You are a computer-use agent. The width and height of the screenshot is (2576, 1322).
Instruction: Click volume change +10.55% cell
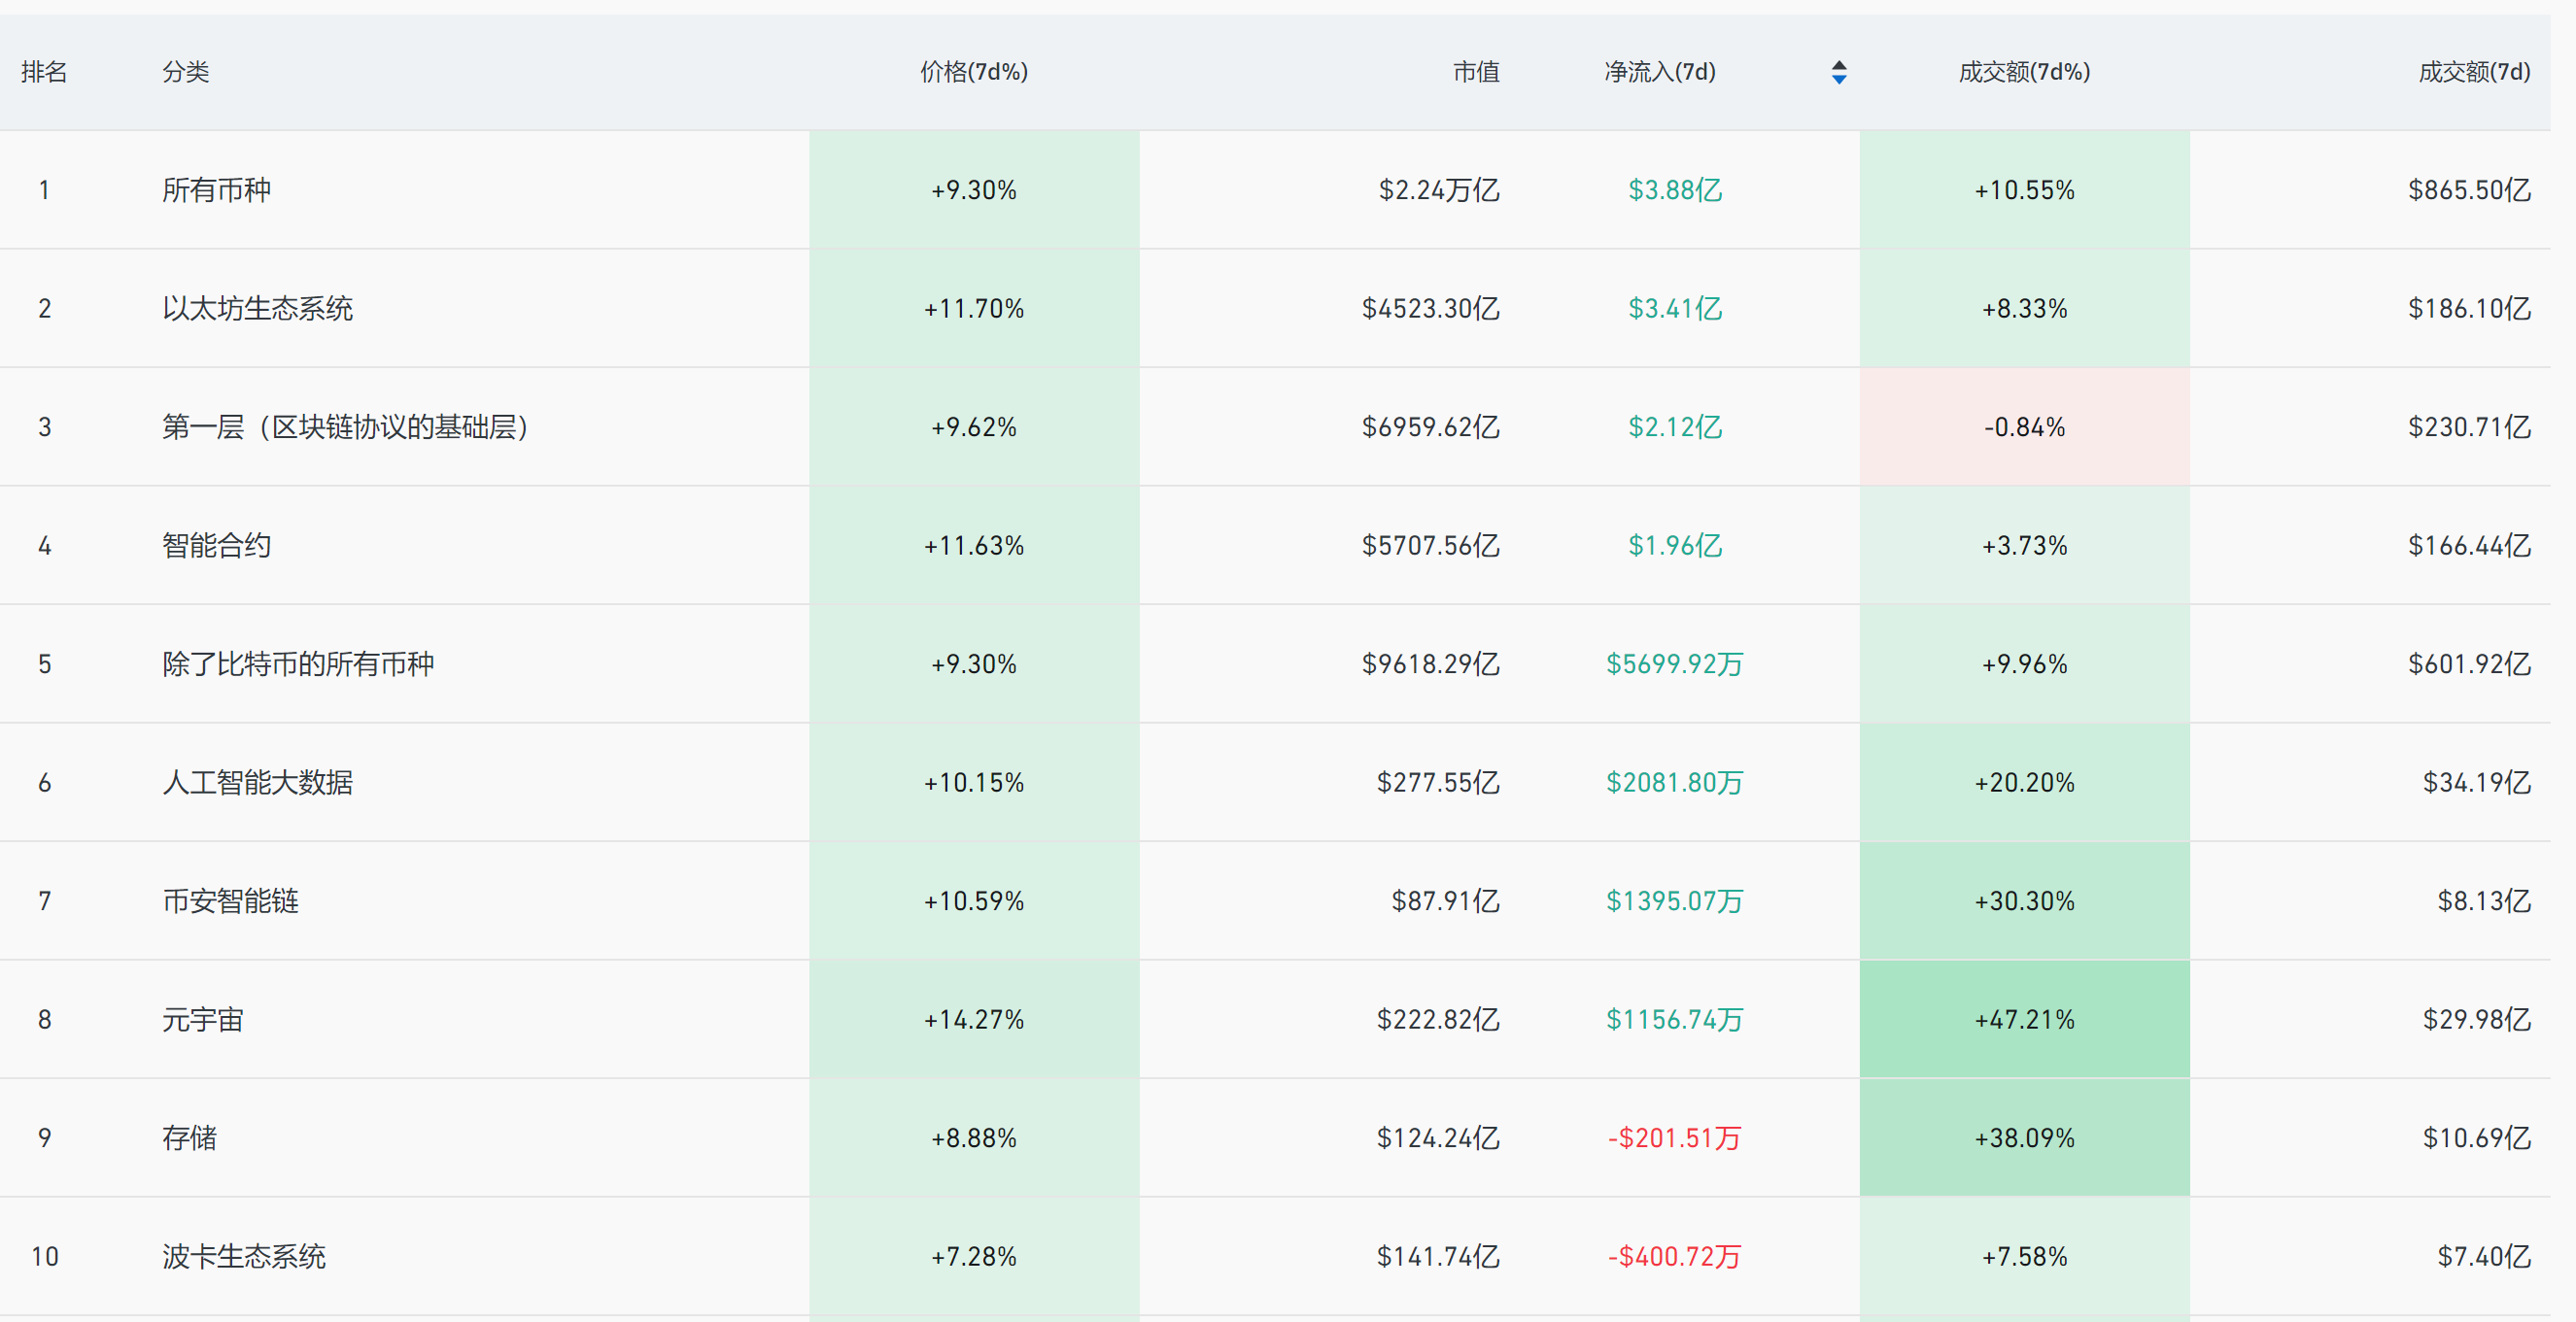point(2024,190)
